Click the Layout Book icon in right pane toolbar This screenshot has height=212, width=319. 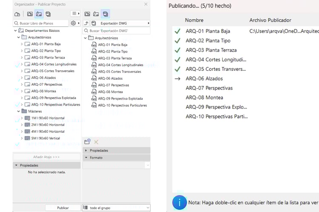click(96, 14)
